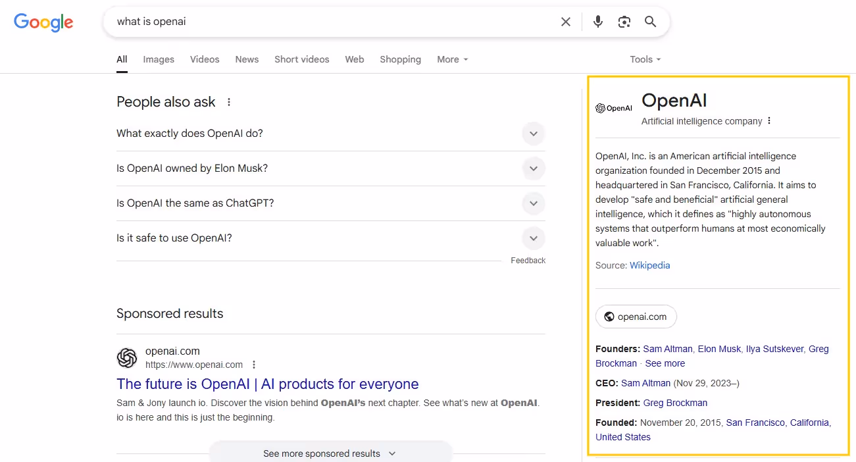The height and width of the screenshot is (462, 856).
Task: Click the Google logo
Action: [x=43, y=22]
